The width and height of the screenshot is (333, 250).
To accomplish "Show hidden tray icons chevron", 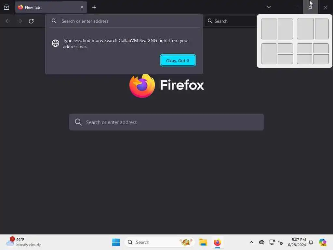I will click(251, 242).
